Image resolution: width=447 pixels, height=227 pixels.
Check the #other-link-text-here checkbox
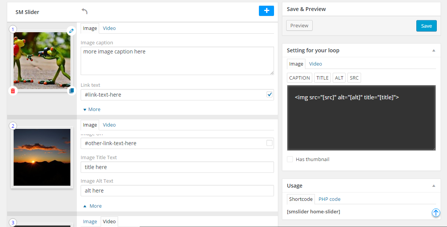[269, 143]
